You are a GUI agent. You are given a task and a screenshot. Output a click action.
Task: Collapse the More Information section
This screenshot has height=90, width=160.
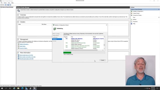tap(18, 53)
